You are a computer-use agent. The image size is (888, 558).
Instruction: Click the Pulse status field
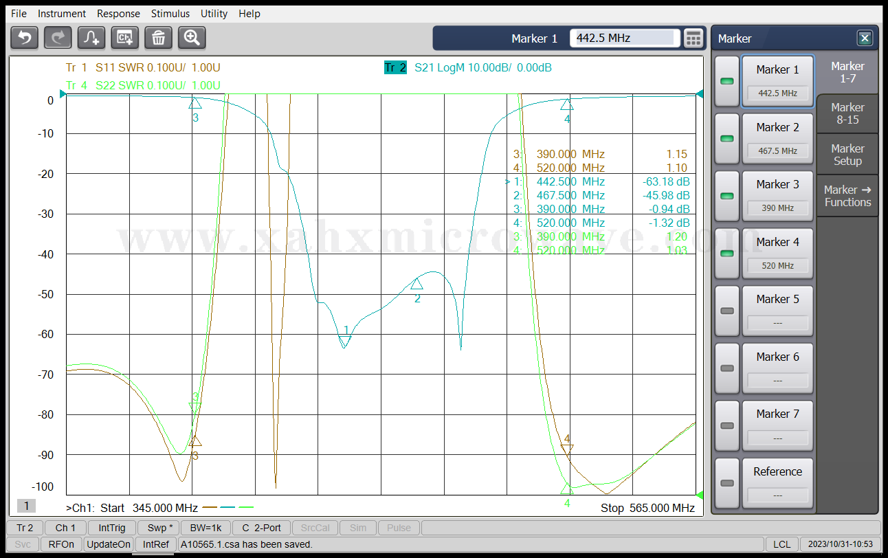tap(399, 528)
